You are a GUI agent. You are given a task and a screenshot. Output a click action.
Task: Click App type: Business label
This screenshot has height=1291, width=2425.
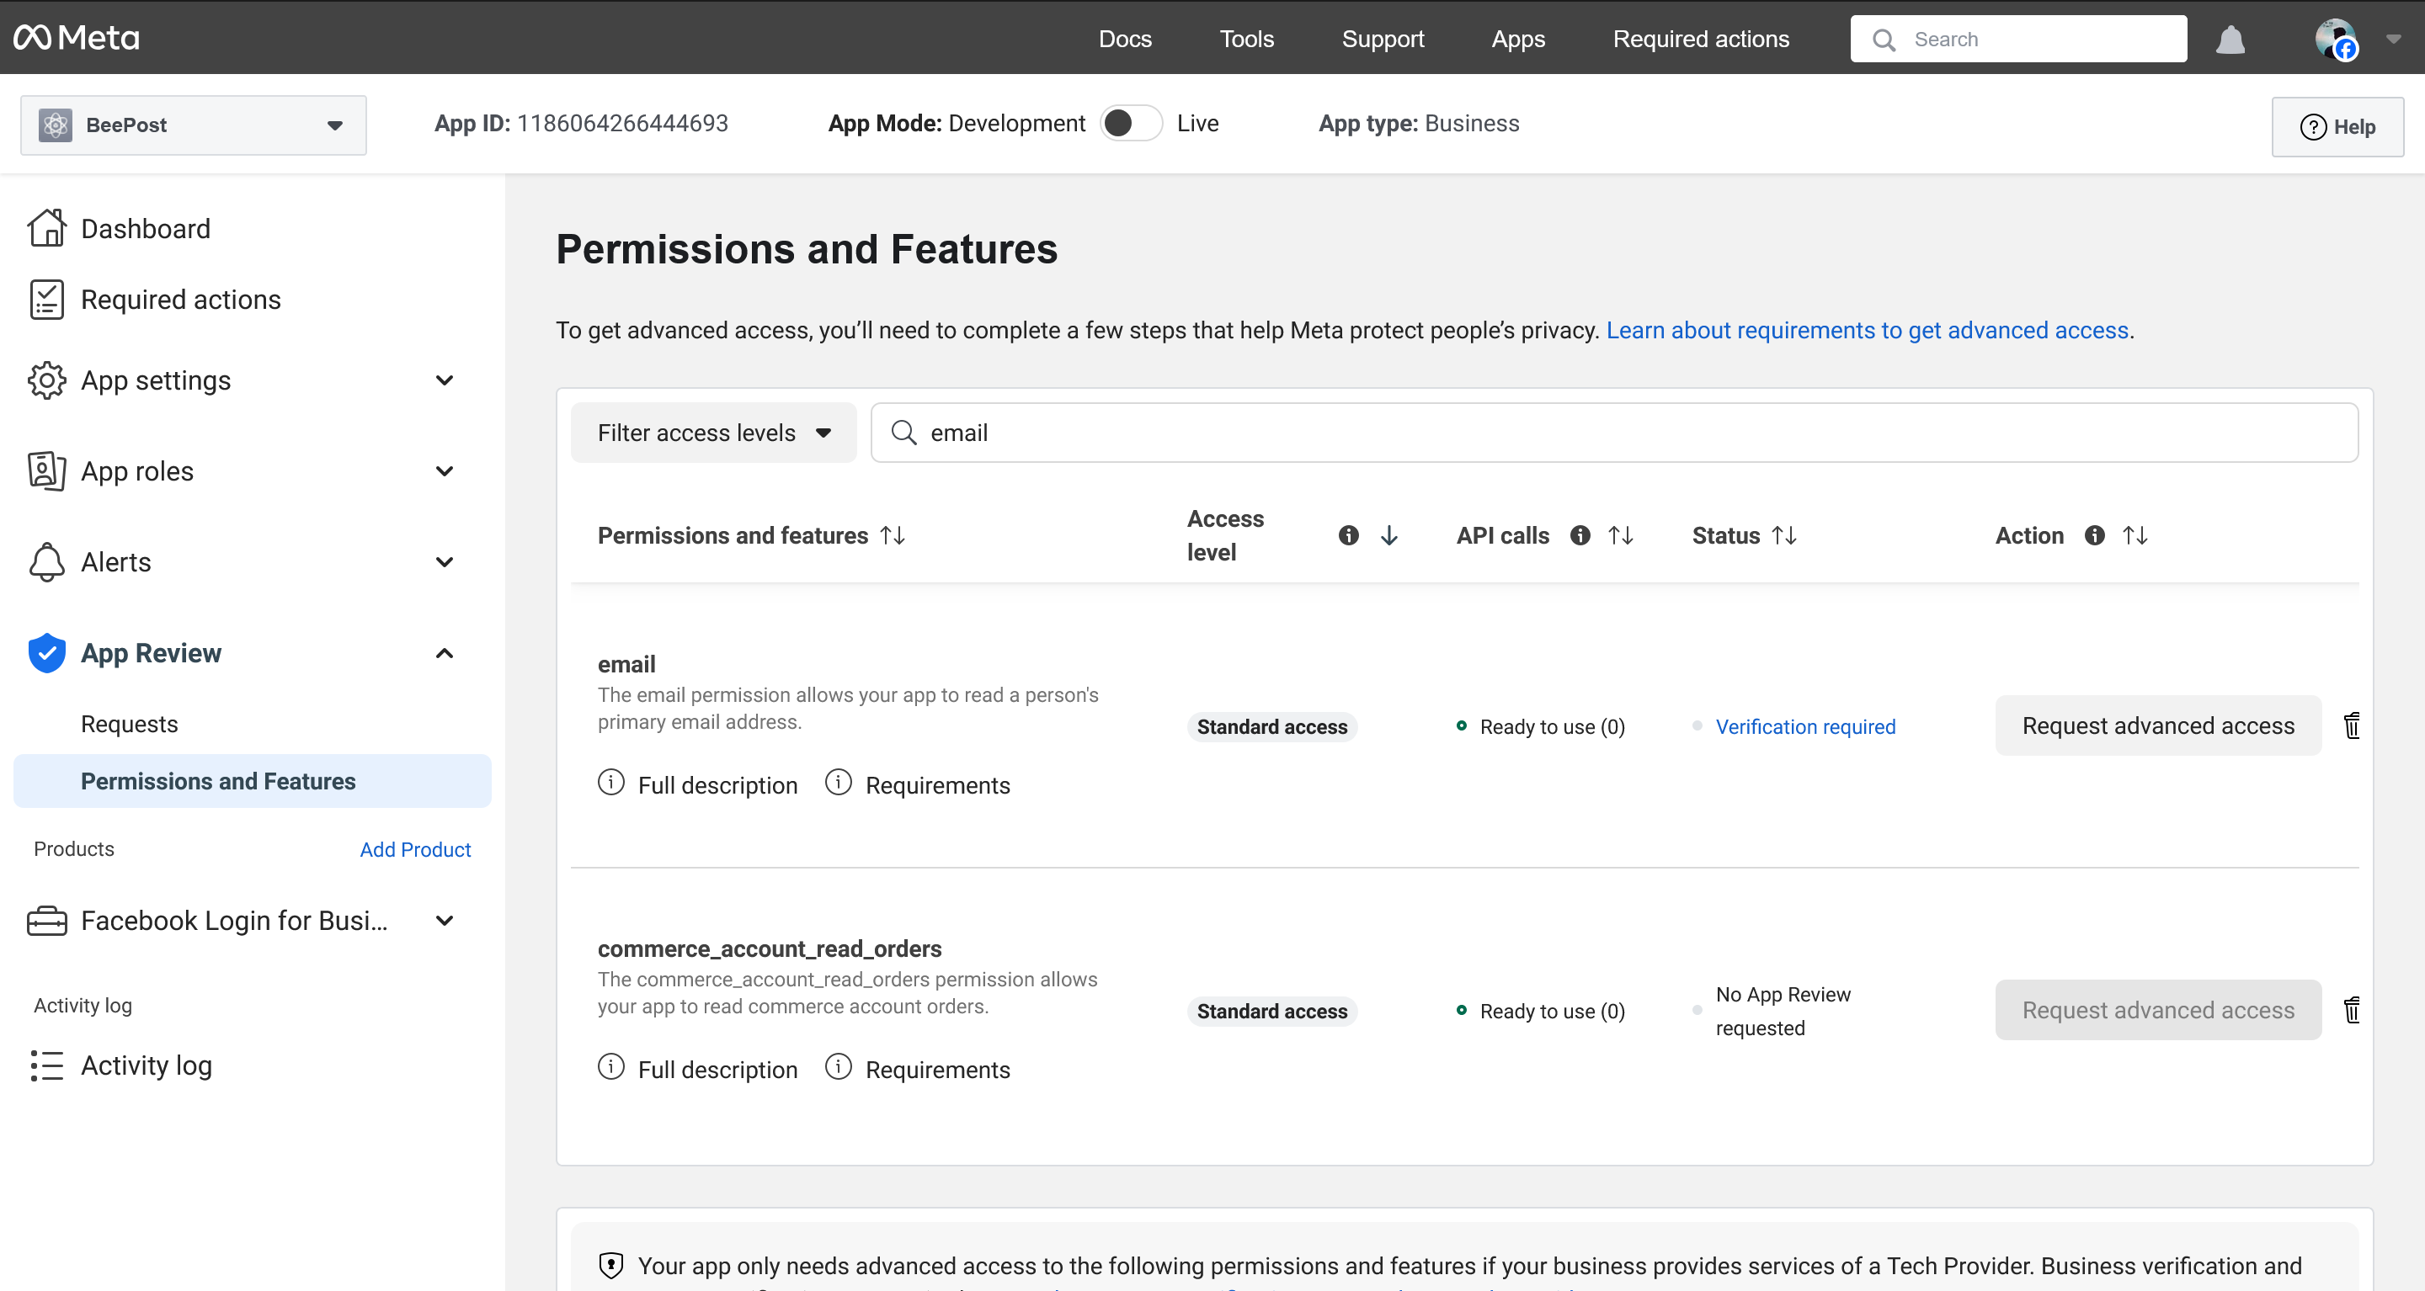pyautogui.click(x=1418, y=123)
